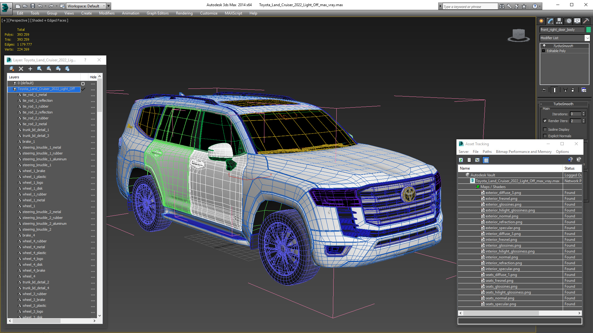593x333 pixels.
Task: Click Table View icon in Asset Tracking toolbar
Action: [x=486, y=160]
